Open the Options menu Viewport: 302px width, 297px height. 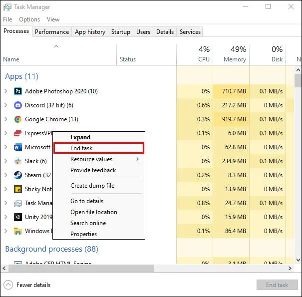tap(29, 19)
